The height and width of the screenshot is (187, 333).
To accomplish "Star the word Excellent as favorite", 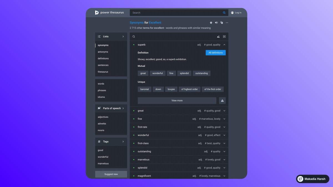I will 211,23.
